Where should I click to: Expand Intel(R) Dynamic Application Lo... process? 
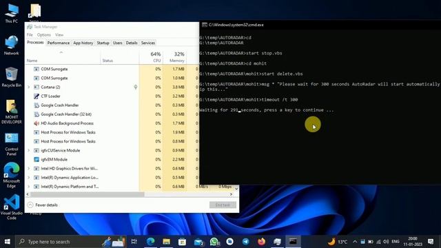pyautogui.click(x=28, y=178)
